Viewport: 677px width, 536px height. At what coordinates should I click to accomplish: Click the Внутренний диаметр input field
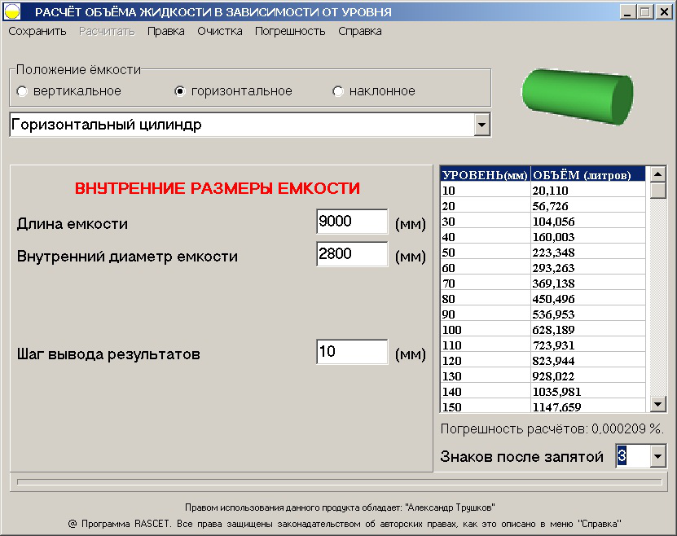pyautogui.click(x=350, y=254)
